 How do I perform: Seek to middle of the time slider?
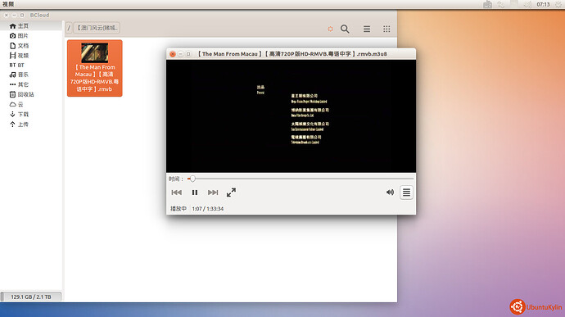click(x=301, y=179)
